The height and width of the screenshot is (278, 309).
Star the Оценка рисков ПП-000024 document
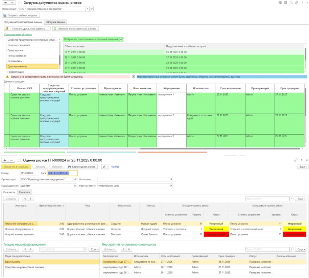19,160
